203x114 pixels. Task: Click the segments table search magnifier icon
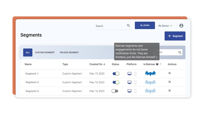tap(180, 52)
